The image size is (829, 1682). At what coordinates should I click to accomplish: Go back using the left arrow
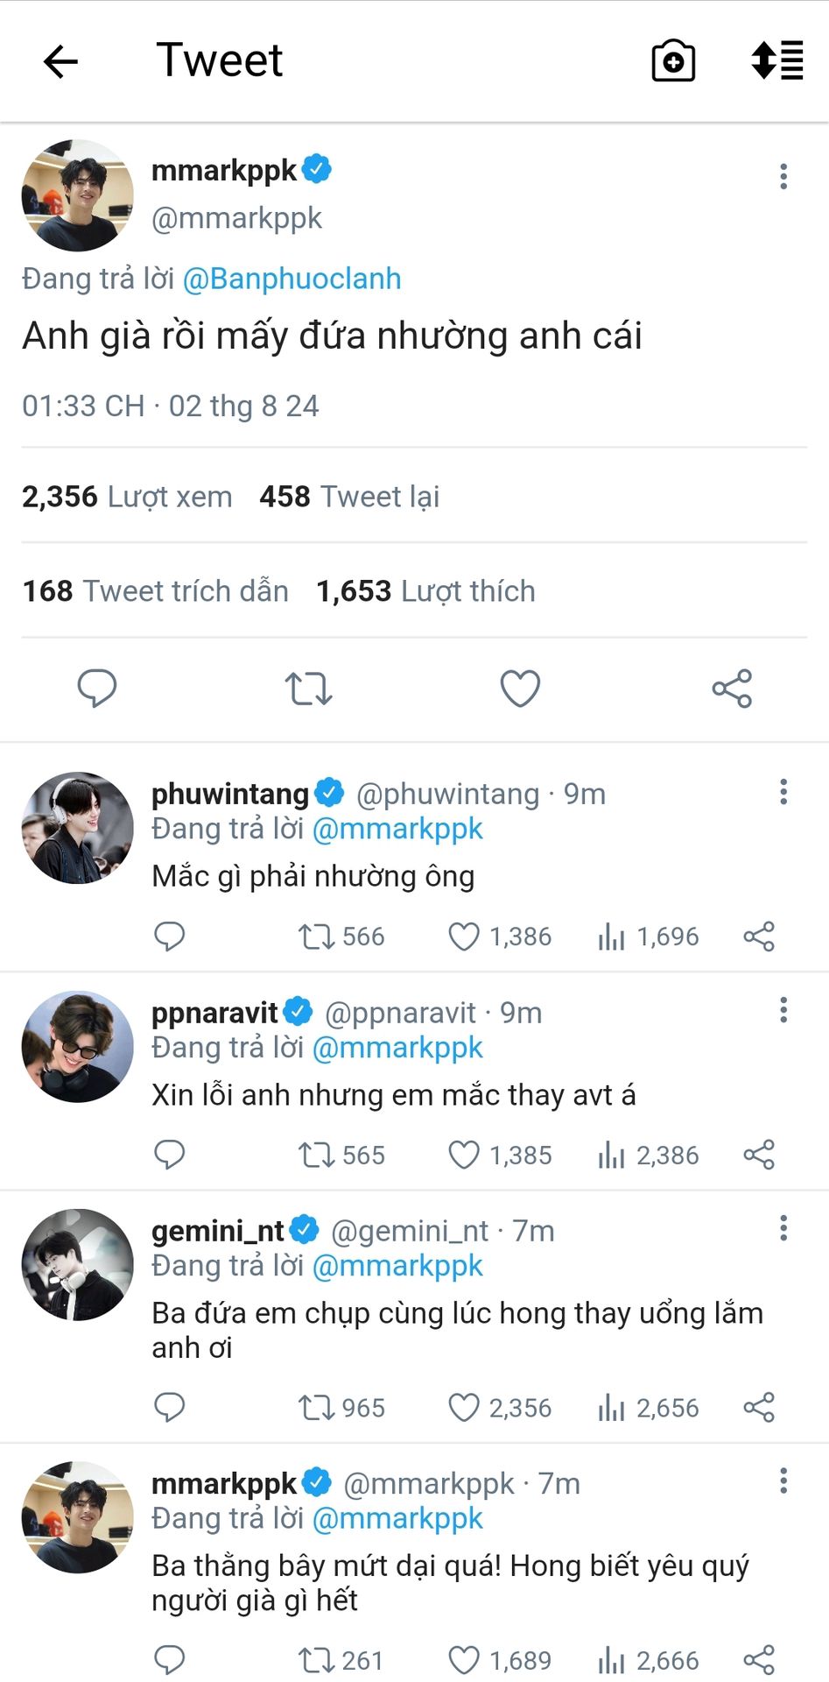tap(60, 61)
